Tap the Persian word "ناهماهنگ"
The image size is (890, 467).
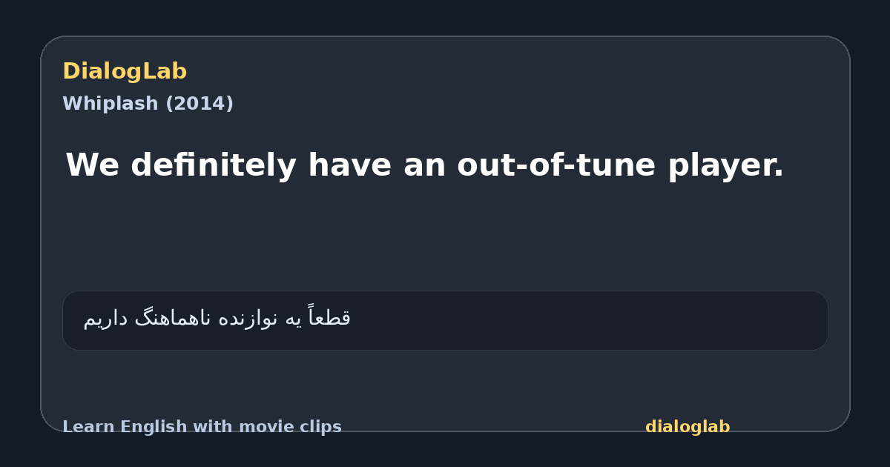(x=172, y=319)
